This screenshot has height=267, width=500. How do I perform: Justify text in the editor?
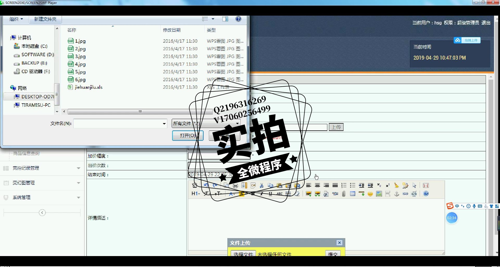click(x=335, y=186)
